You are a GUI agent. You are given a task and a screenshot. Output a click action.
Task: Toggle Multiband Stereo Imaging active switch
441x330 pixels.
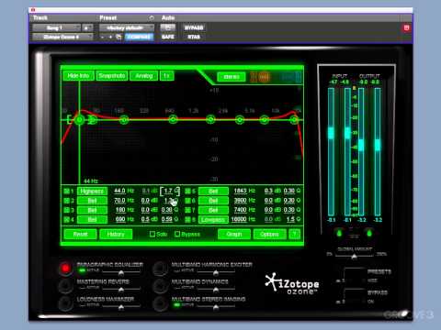(176, 305)
